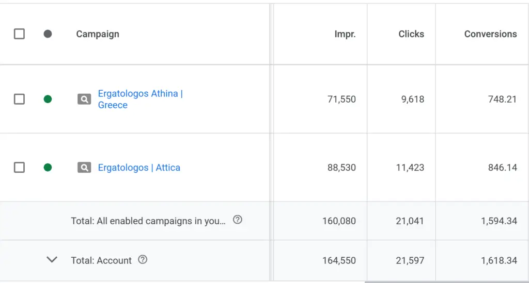Open help icon next to Total: Account

click(x=143, y=259)
